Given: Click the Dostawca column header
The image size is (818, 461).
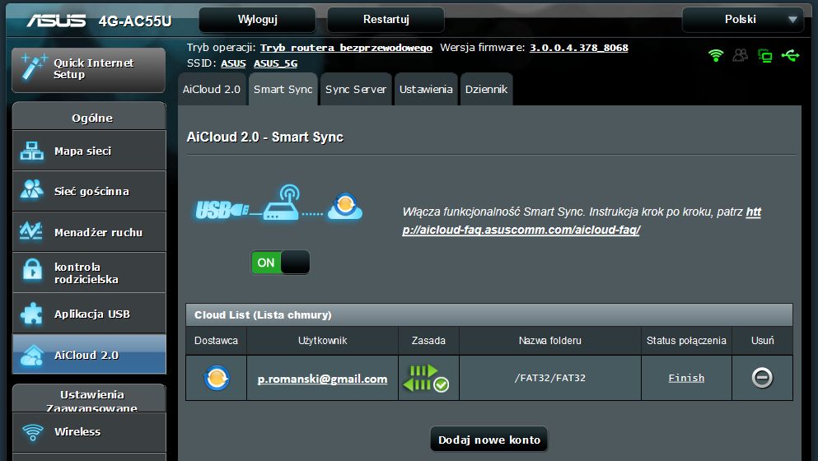Looking at the screenshot, I should tap(216, 341).
